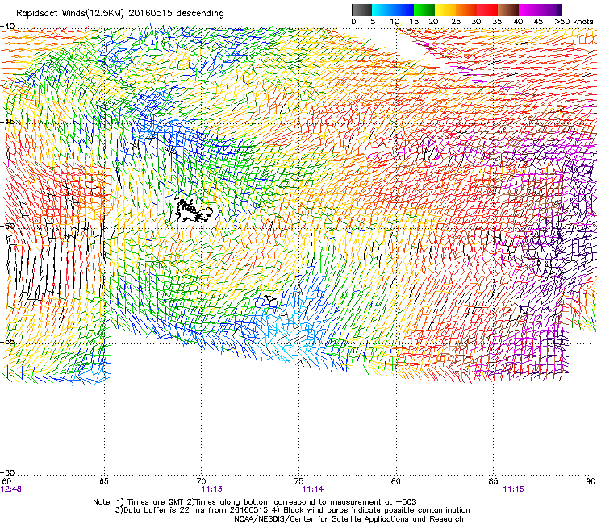Viewport: 597px width, 524px height.
Task: Click the '70' longitude label
Action: [x=201, y=481]
